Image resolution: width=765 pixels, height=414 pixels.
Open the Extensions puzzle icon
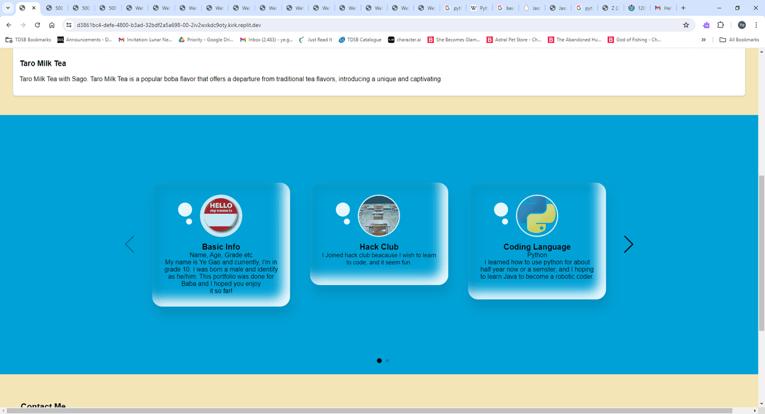coord(720,25)
